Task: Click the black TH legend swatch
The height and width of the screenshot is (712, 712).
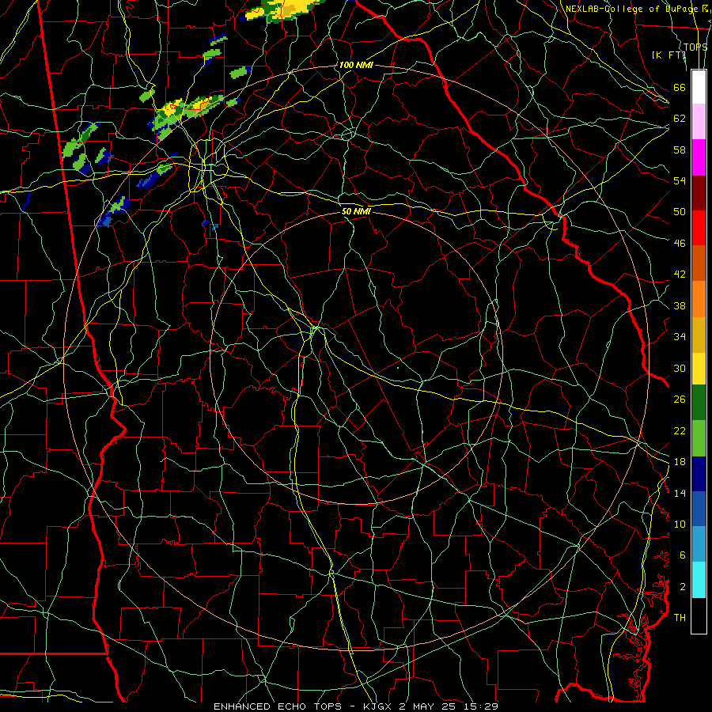Action: [699, 615]
